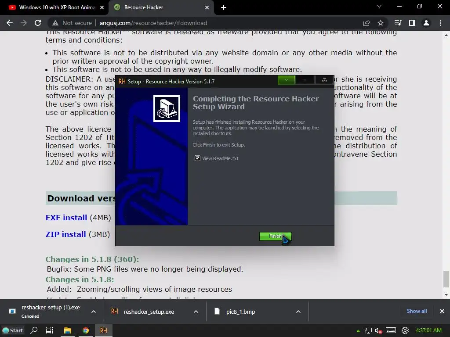This screenshot has height=337, width=450.
Task: Click the wizard computer image icon
Action: coord(167,109)
